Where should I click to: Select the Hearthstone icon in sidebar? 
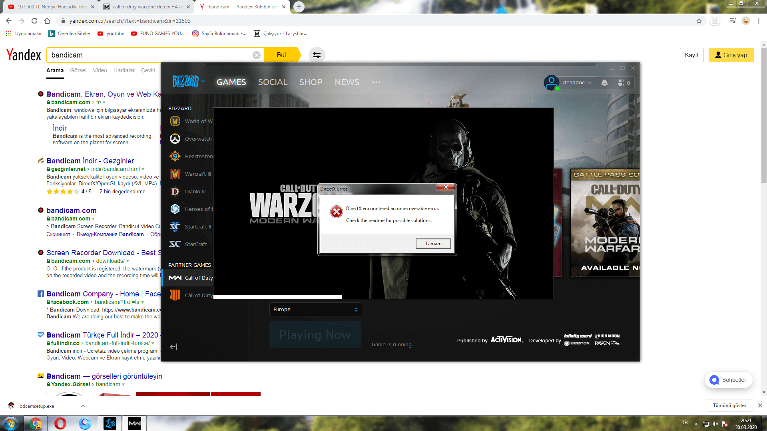click(x=175, y=156)
